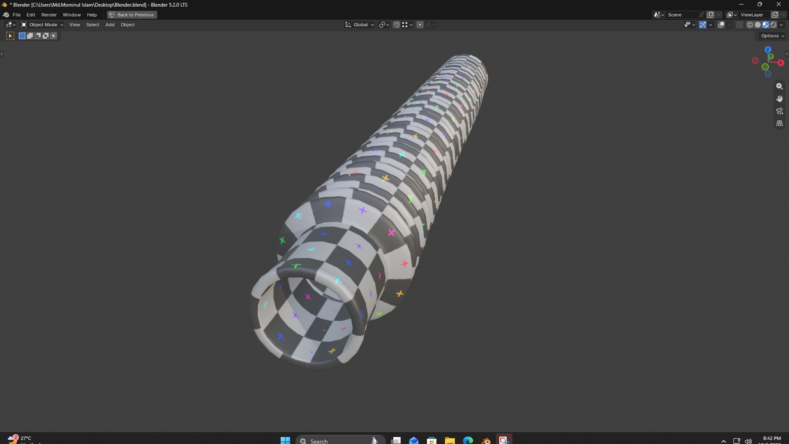Open the Edit menu

coord(31,15)
